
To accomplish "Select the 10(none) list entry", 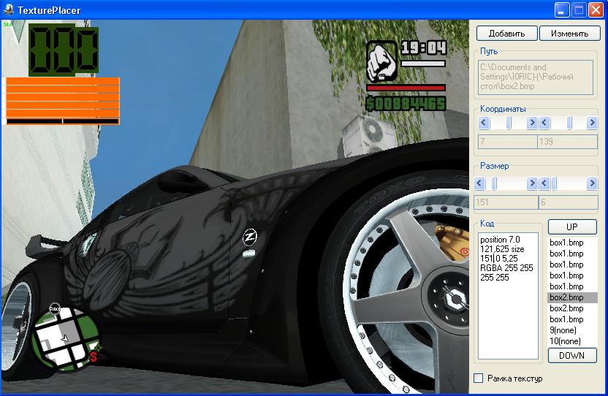I will point(572,341).
